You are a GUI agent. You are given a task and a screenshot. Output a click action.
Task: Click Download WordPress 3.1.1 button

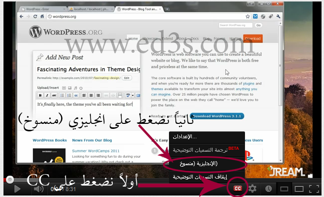coord(217,116)
